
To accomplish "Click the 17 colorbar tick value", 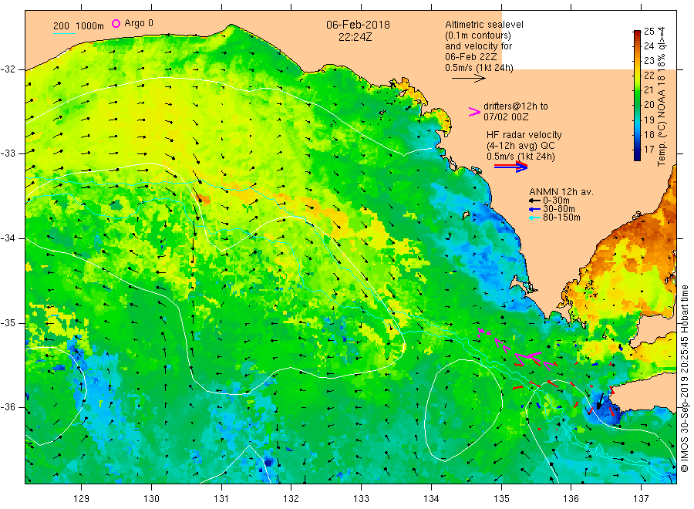I will [649, 149].
